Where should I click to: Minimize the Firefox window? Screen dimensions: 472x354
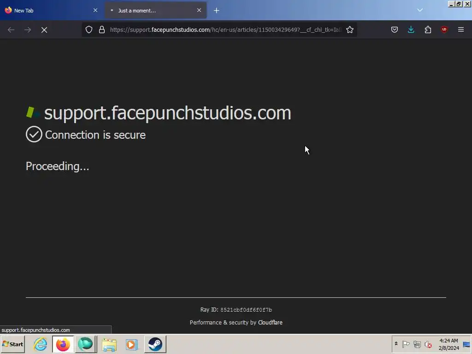(x=451, y=4)
